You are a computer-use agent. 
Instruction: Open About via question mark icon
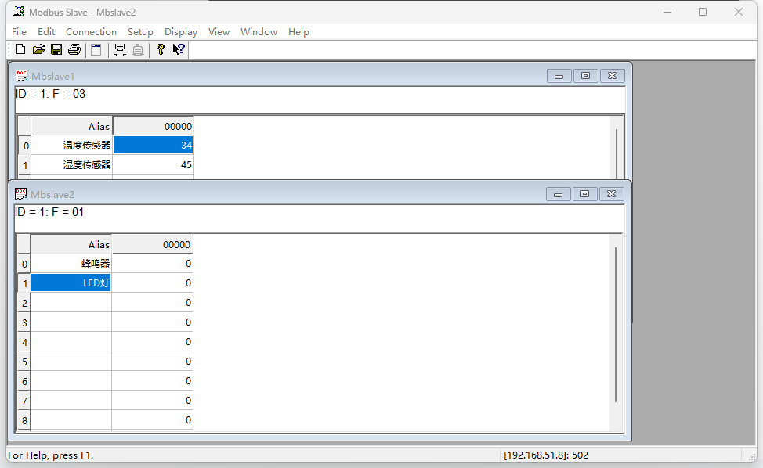point(160,49)
